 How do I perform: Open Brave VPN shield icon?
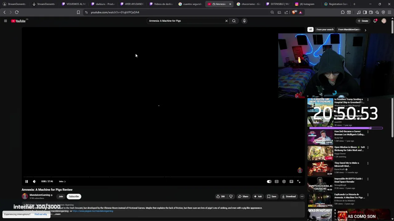tap(383, 12)
